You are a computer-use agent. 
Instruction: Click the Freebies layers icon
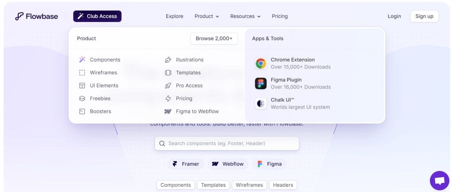pyautogui.click(x=82, y=98)
